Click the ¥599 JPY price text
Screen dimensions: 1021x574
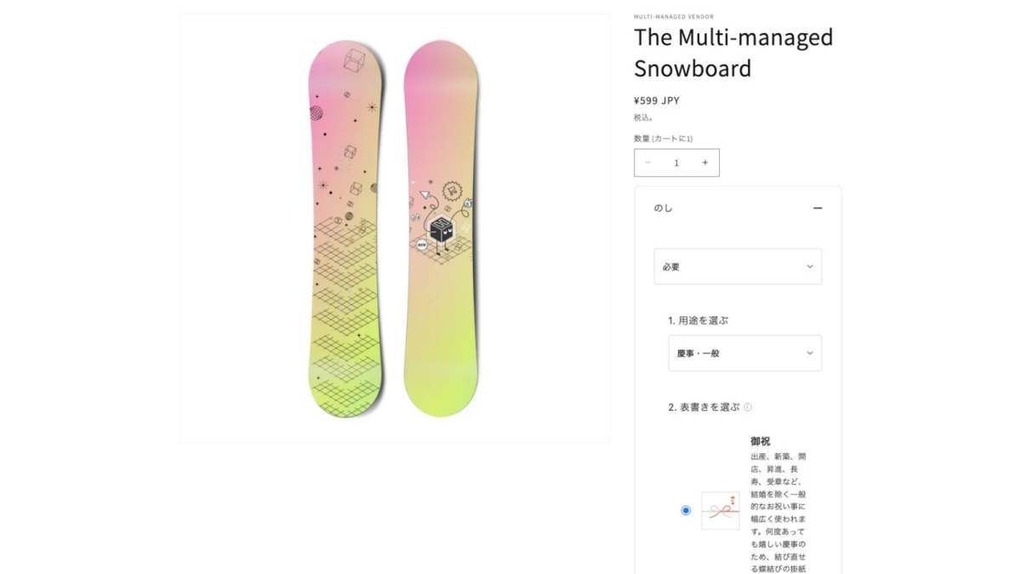pos(654,99)
